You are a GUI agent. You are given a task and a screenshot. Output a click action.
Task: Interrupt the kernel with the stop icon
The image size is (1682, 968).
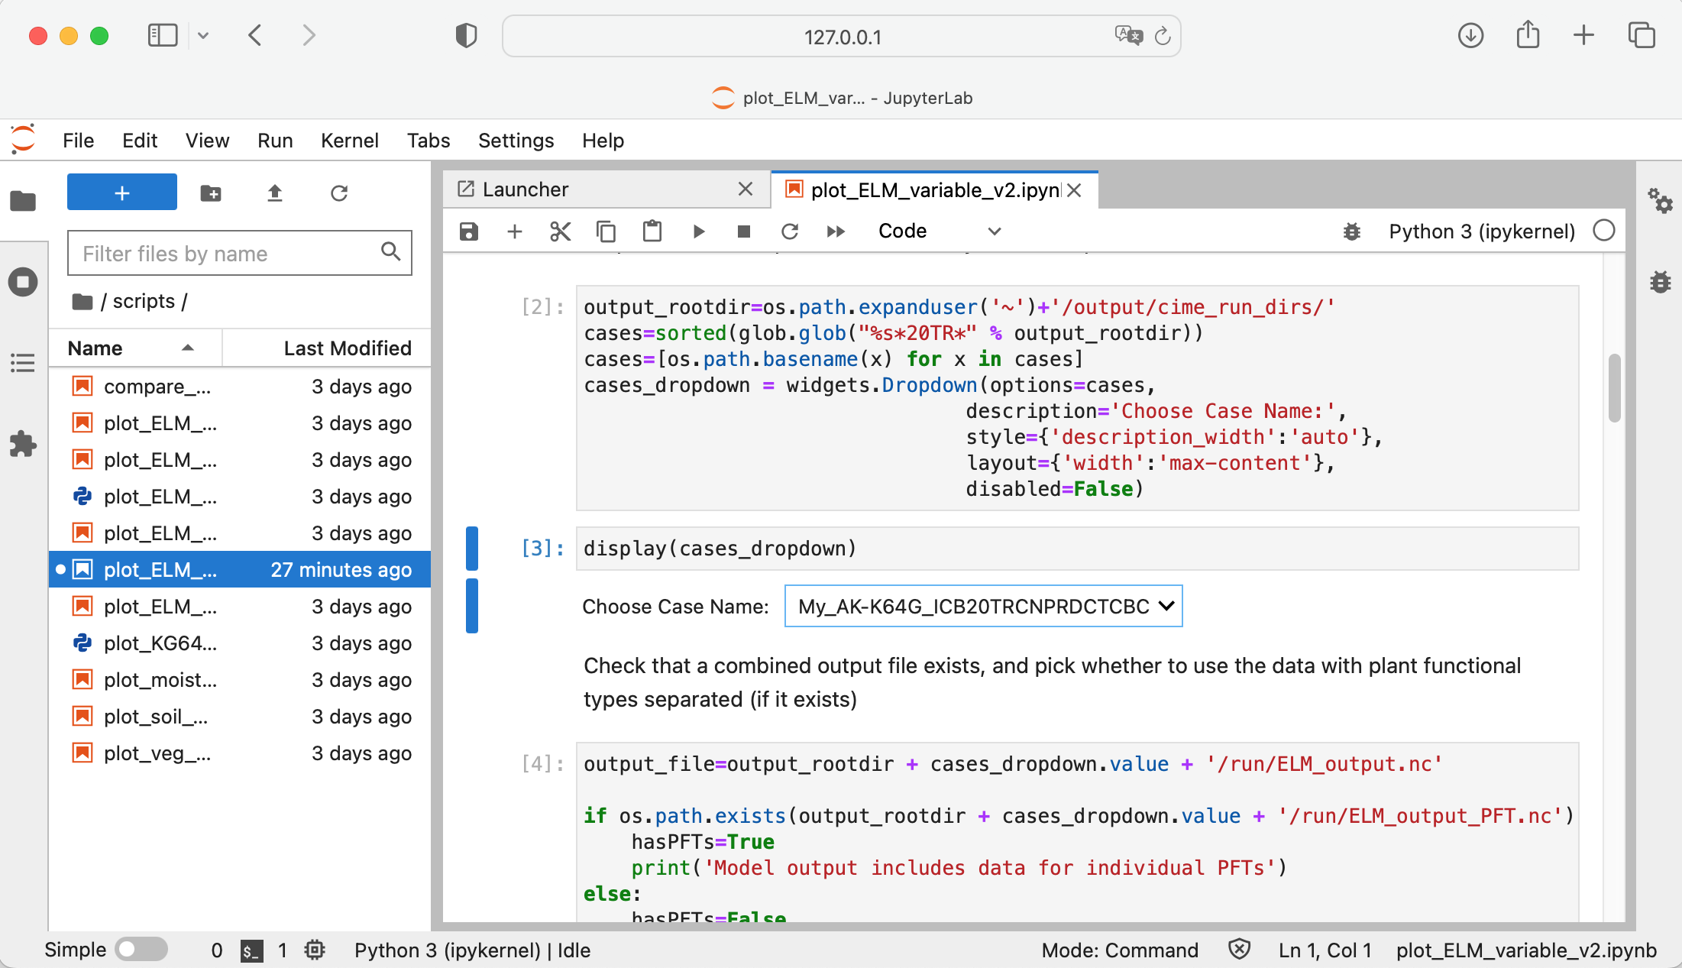[x=743, y=231]
